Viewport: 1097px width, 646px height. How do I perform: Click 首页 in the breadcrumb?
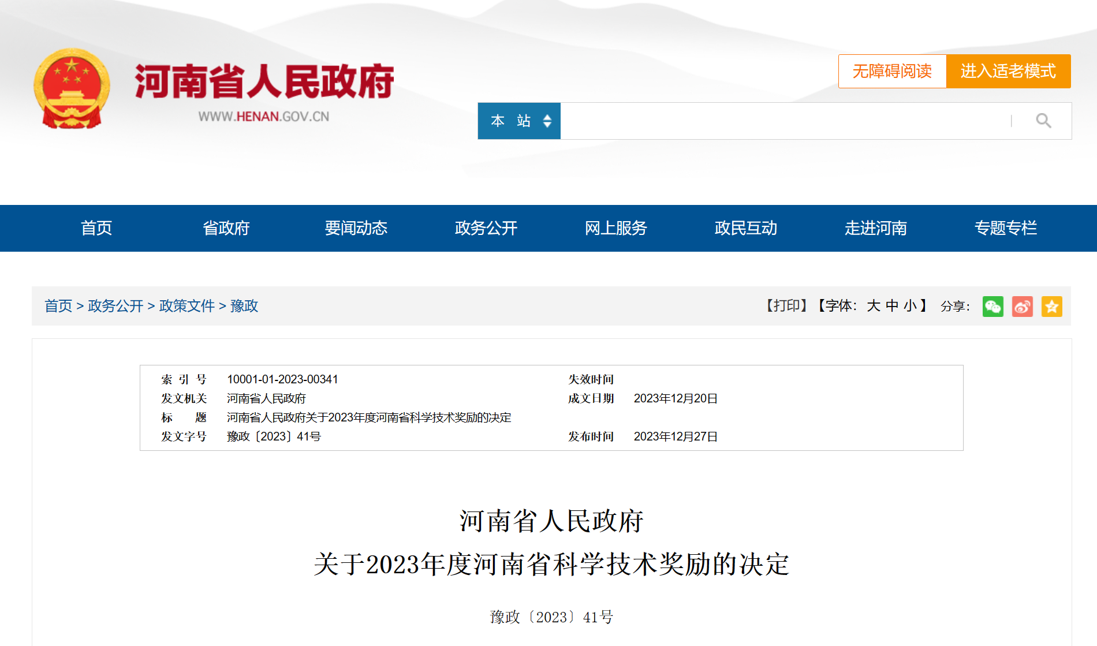pyautogui.click(x=58, y=306)
